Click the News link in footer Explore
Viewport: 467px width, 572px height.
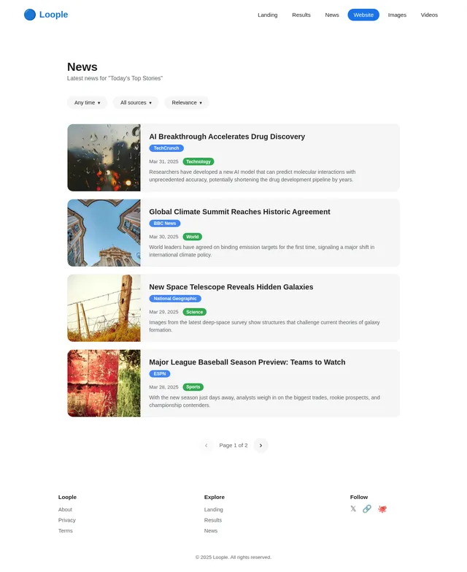[x=211, y=530]
